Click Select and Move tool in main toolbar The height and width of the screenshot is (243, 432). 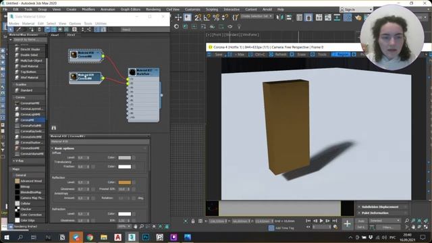point(178,18)
